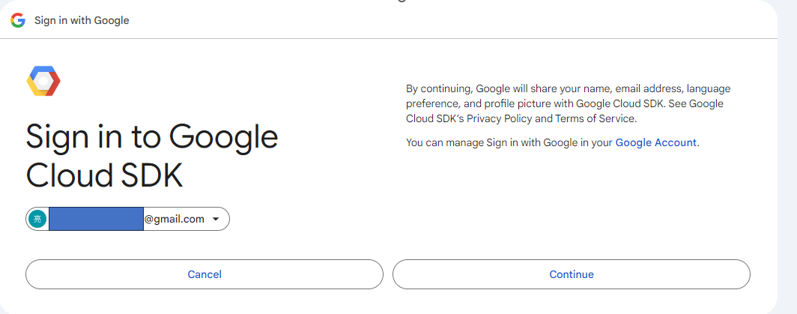Click the "Privacy Policy" text

pyautogui.click(x=500, y=118)
